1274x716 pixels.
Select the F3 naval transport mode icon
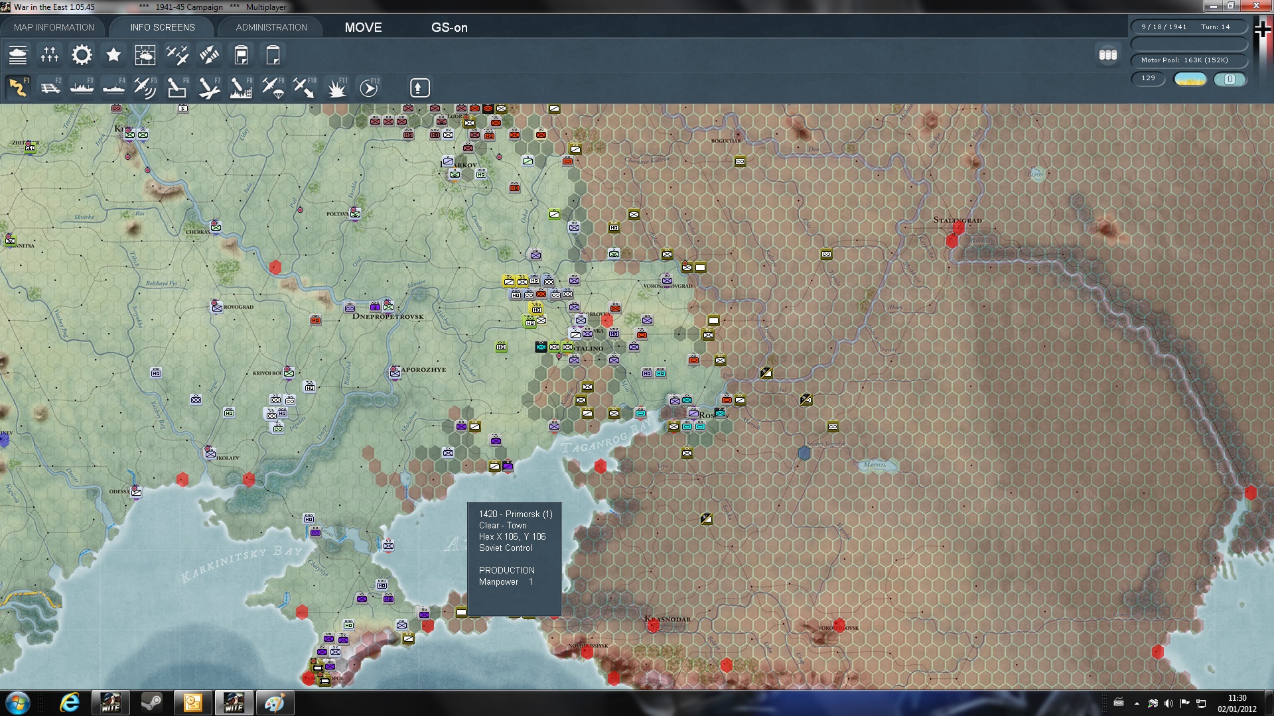(x=82, y=88)
